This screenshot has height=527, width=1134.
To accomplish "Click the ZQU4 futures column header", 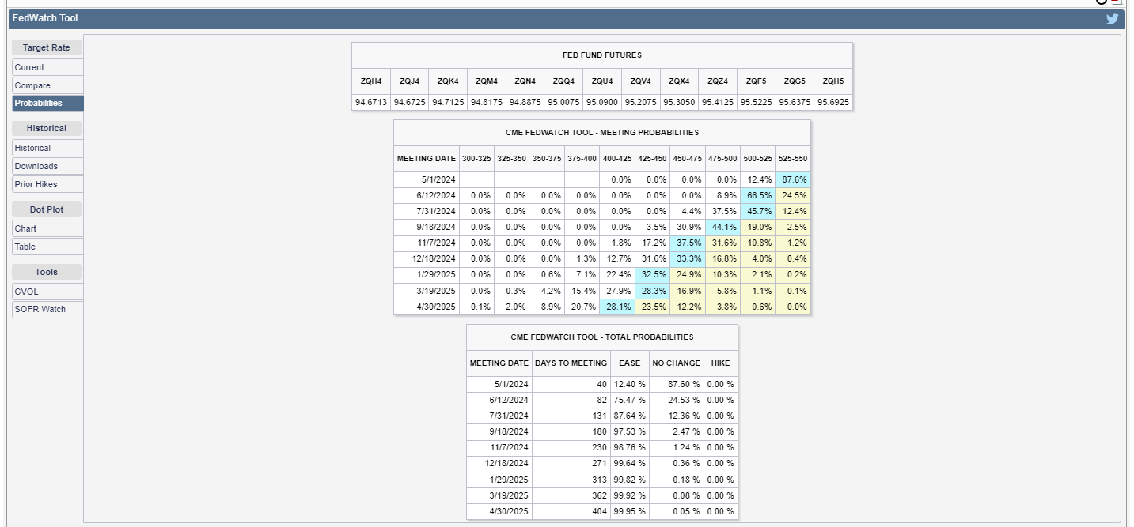I will (602, 81).
